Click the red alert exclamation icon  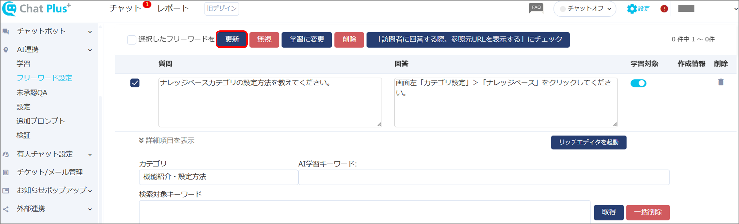click(664, 9)
